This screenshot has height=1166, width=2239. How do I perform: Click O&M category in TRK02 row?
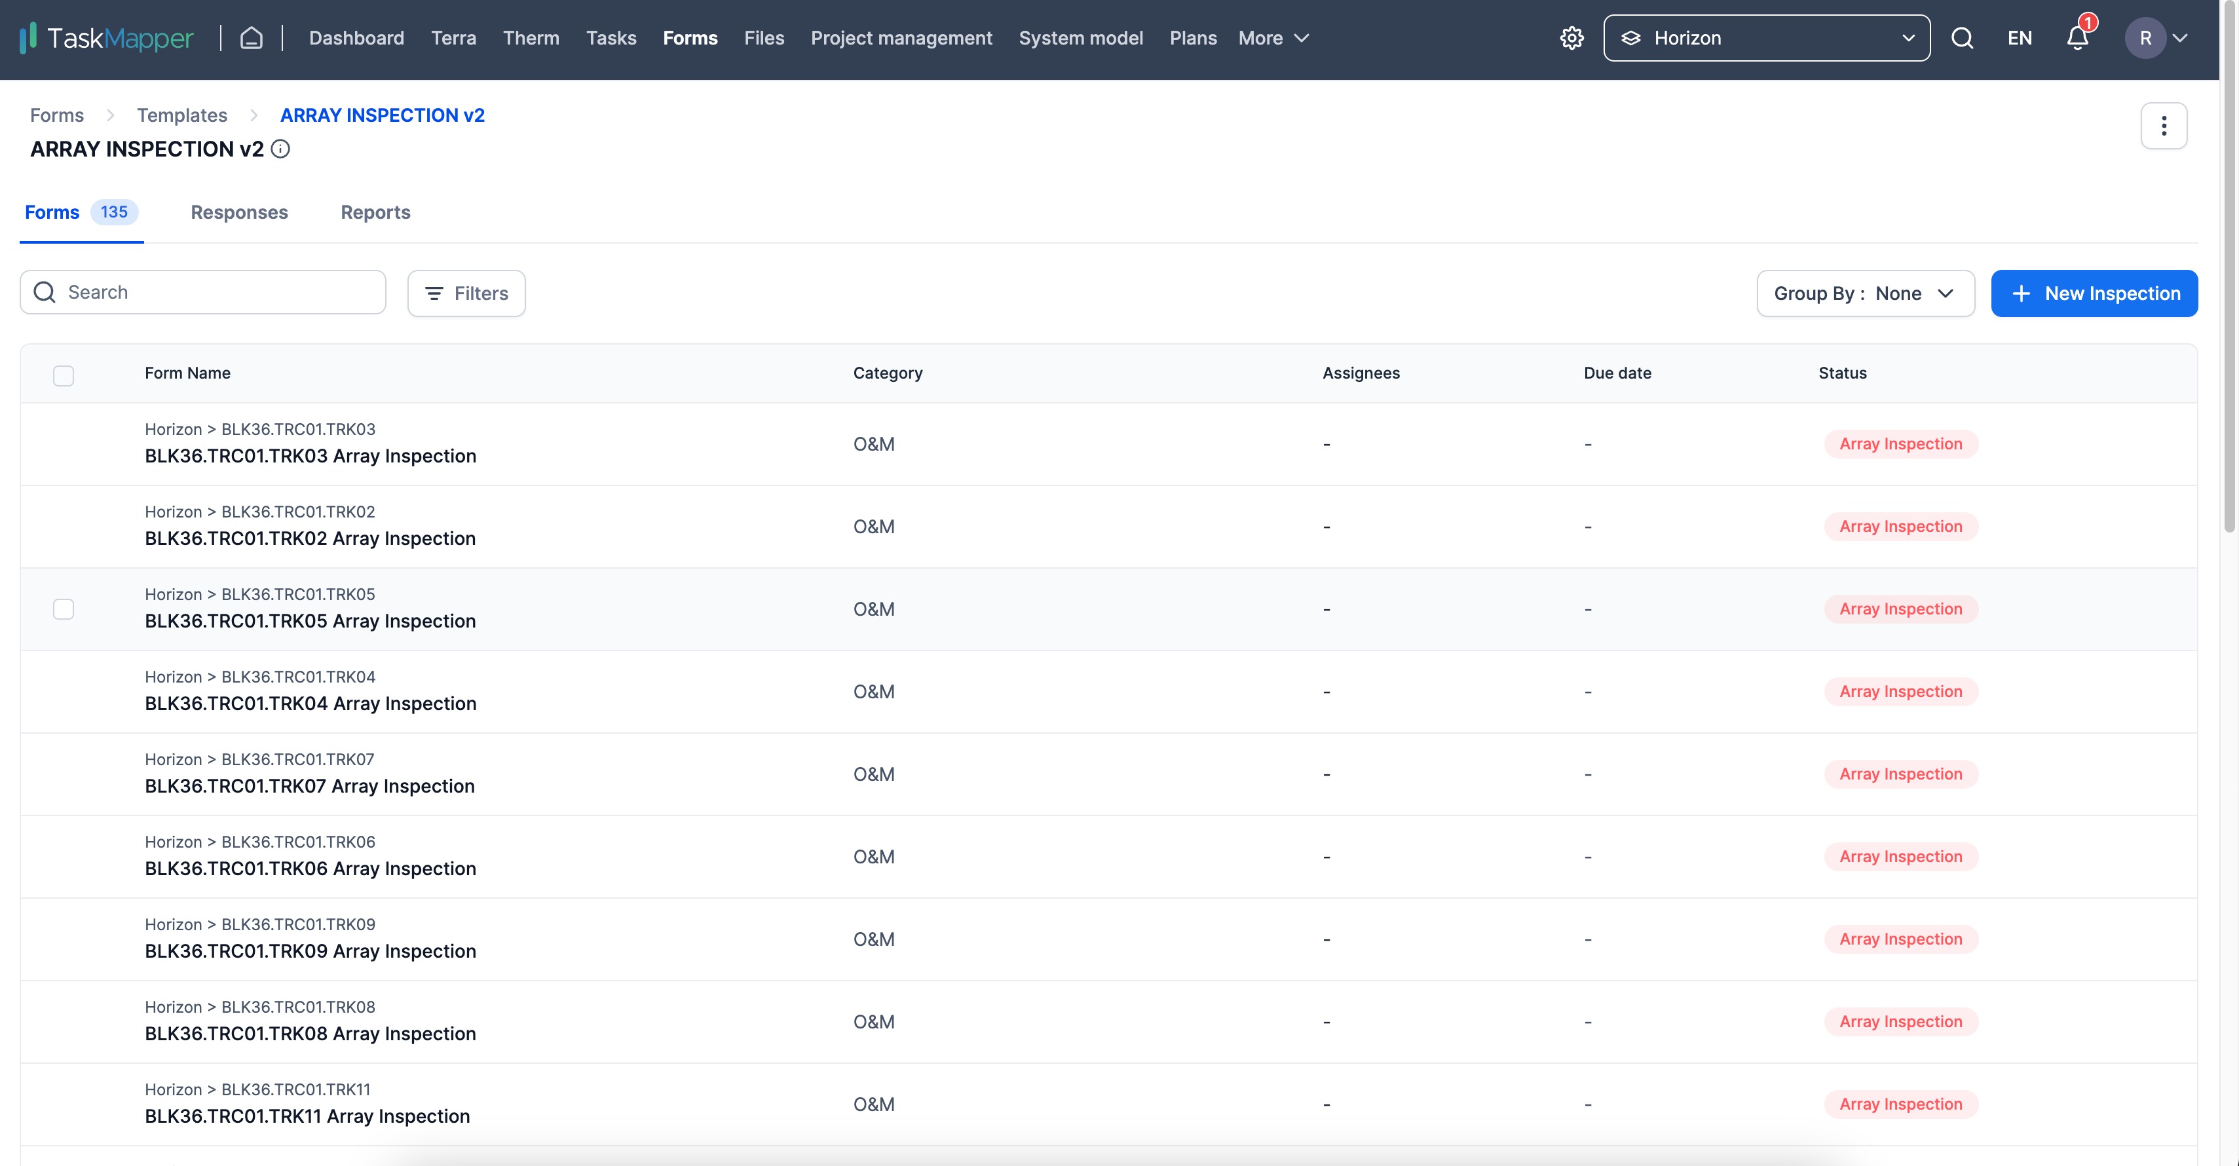click(x=873, y=527)
